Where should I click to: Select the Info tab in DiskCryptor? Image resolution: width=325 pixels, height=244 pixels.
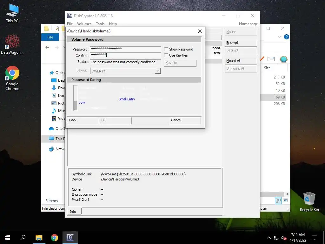click(x=74, y=211)
